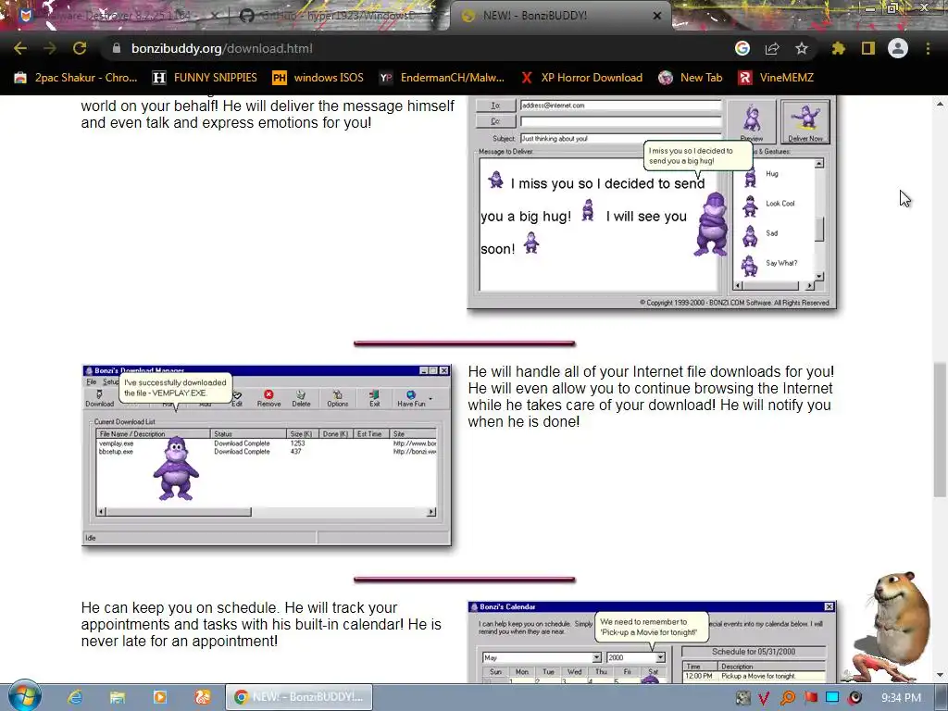Image resolution: width=948 pixels, height=711 pixels.
Task: Click the blue monitor network tray icon
Action: (832, 698)
